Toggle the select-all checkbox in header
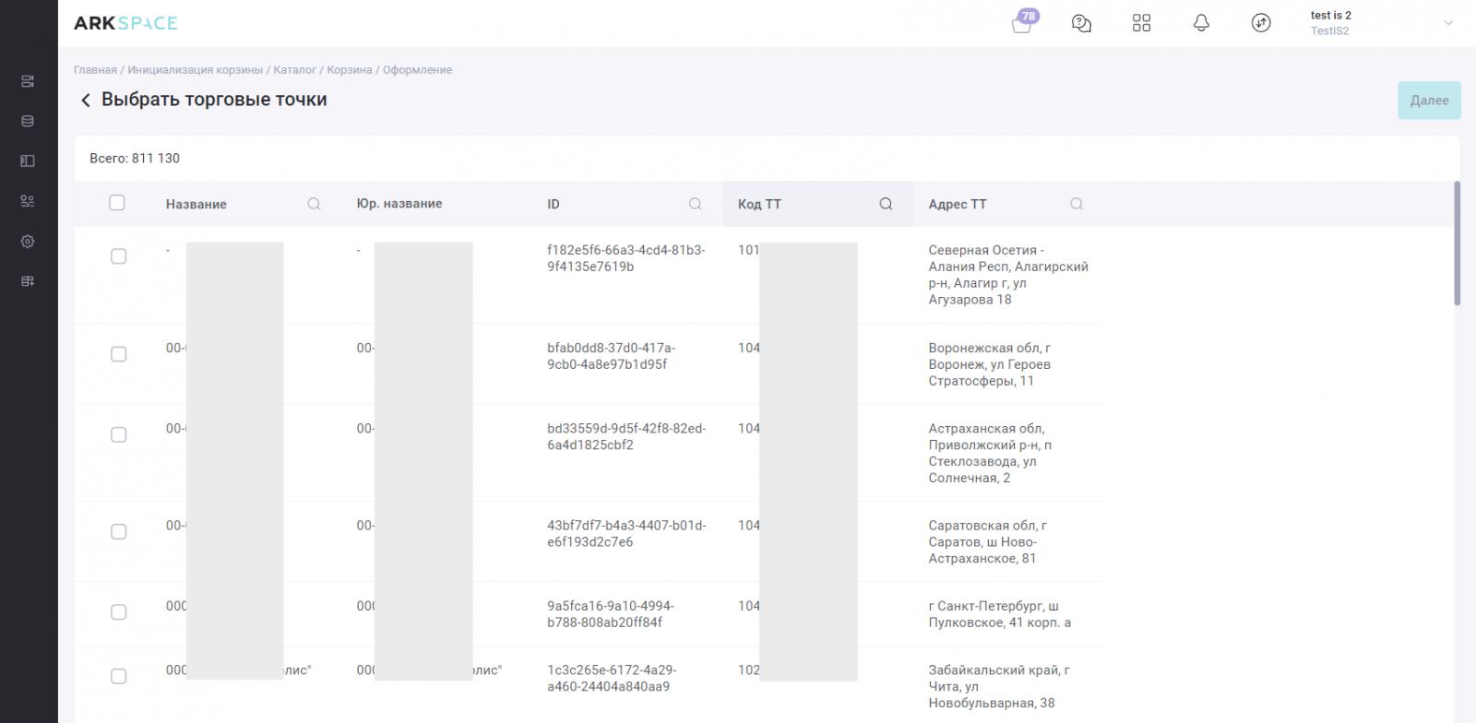 [116, 203]
